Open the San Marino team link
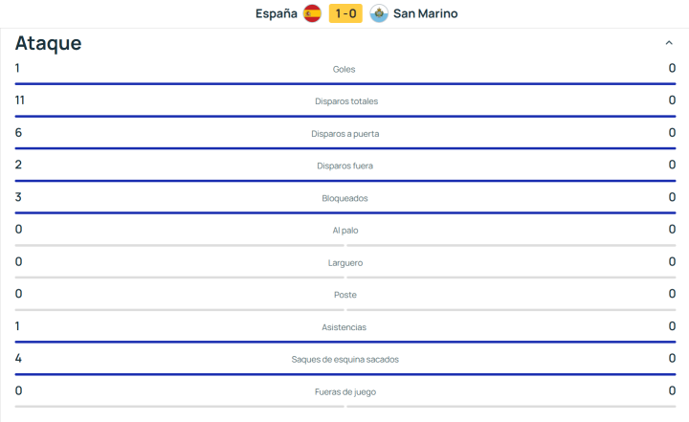Image resolution: width=689 pixels, height=422 pixels. tap(425, 13)
